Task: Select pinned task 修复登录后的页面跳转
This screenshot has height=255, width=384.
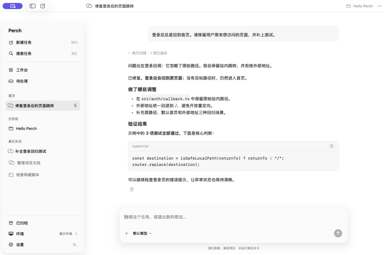Action: (43, 106)
